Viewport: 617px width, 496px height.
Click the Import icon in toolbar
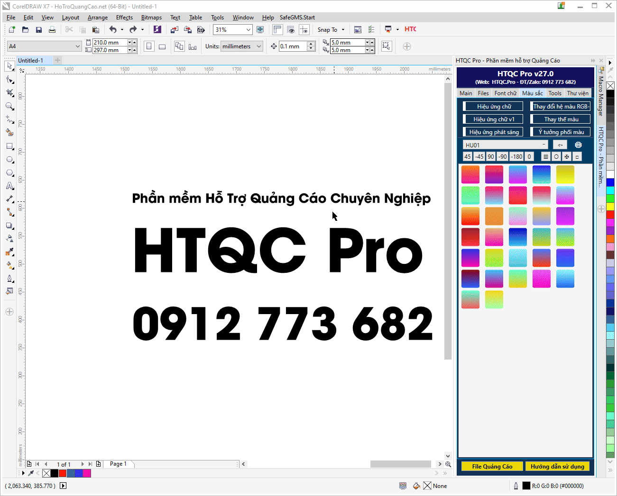coord(175,29)
